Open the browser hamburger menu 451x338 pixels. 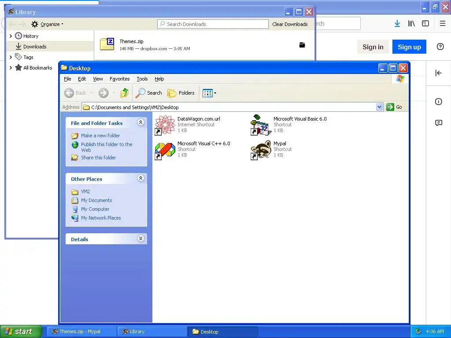pos(443,24)
